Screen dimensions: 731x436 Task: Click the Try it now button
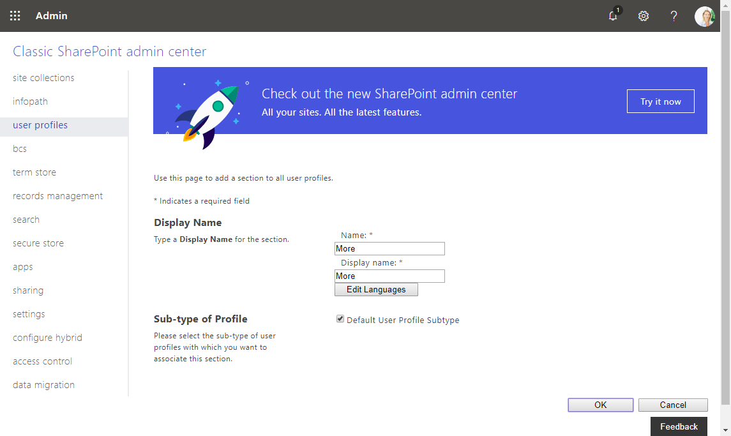(x=661, y=101)
